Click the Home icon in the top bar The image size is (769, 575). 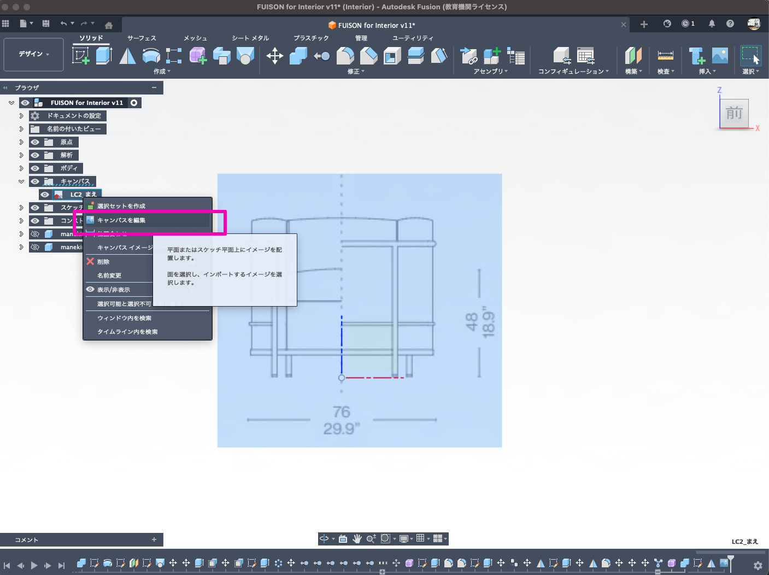click(x=109, y=25)
